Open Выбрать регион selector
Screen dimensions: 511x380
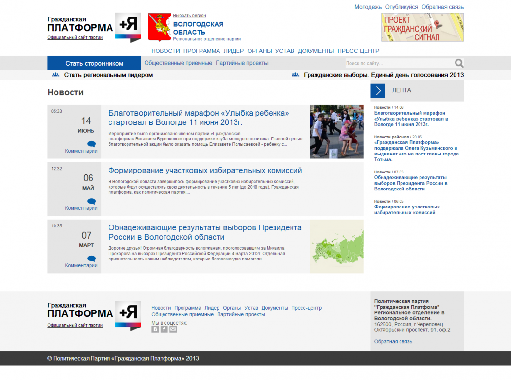[x=189, y=15]
